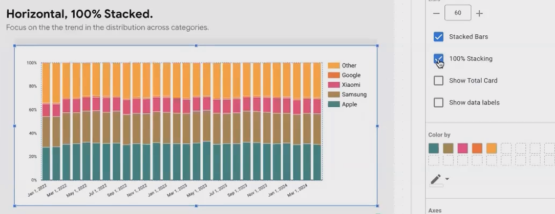Select the Google legend color box
Viewport: 555px width, 214px height.
click(334, 75)
